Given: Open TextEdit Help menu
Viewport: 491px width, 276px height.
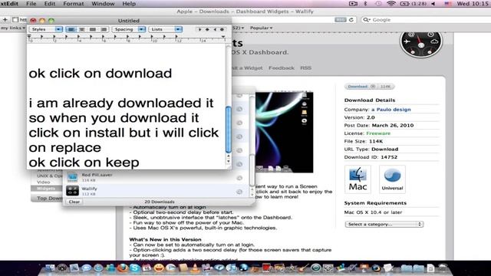Looking at the screenshot, I should [129, 4].
